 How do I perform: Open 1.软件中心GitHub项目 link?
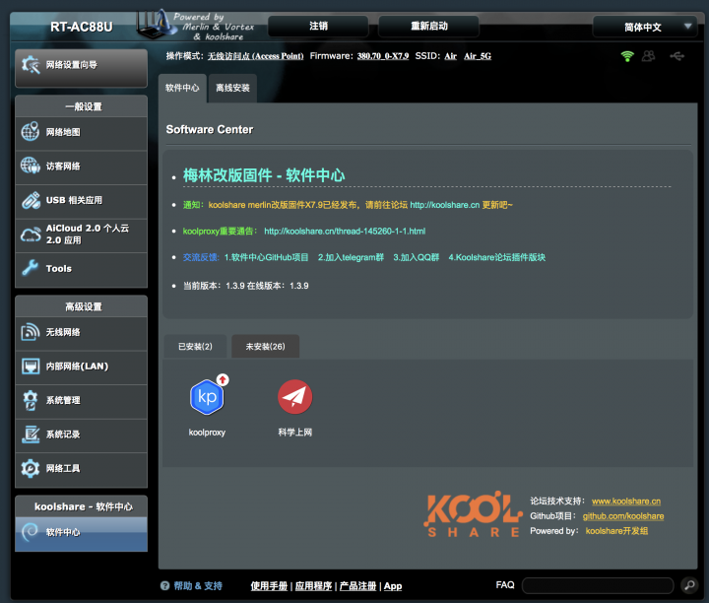point(266,257)
